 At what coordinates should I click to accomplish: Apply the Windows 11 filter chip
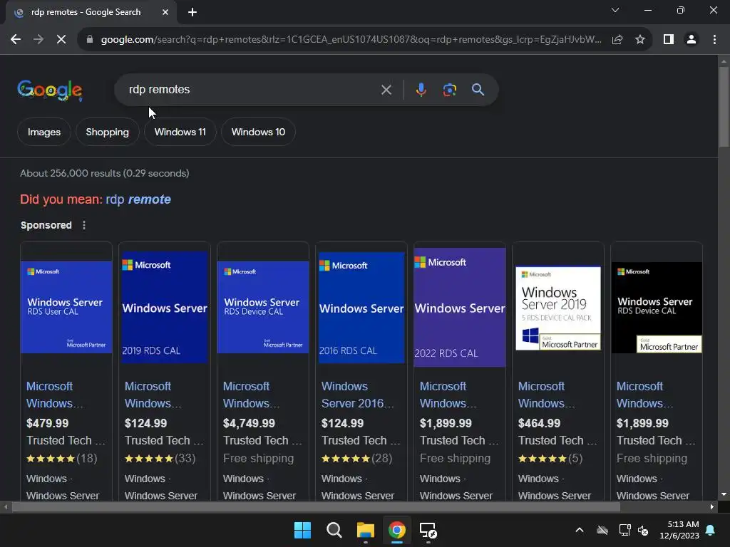180,132
